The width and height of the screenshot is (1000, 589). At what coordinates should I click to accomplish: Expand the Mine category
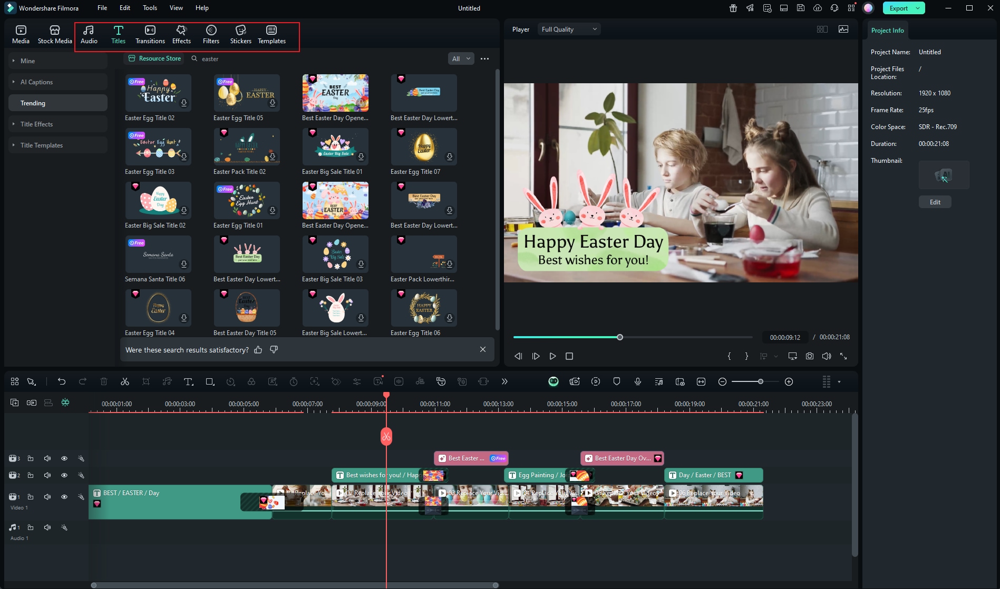click(58, 61)
